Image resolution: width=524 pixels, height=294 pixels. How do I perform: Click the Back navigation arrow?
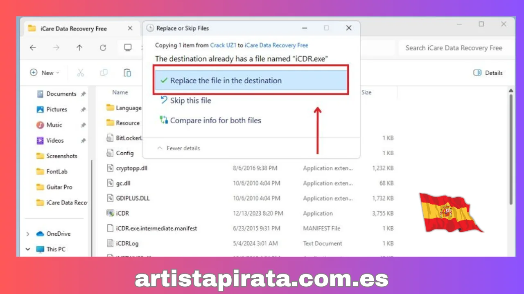point(33,48)
